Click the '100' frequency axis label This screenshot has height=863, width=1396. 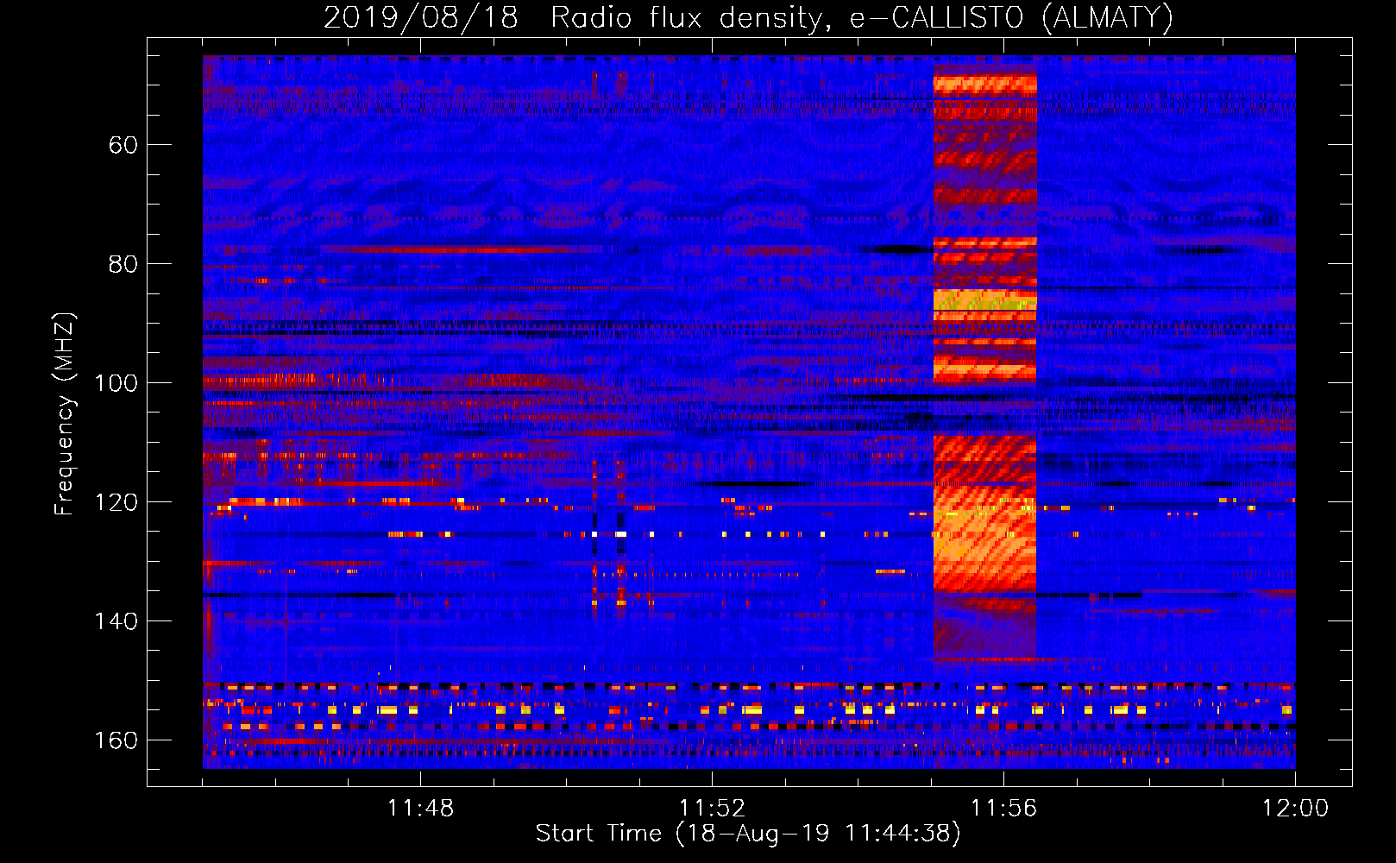click(x=116, y=383)
